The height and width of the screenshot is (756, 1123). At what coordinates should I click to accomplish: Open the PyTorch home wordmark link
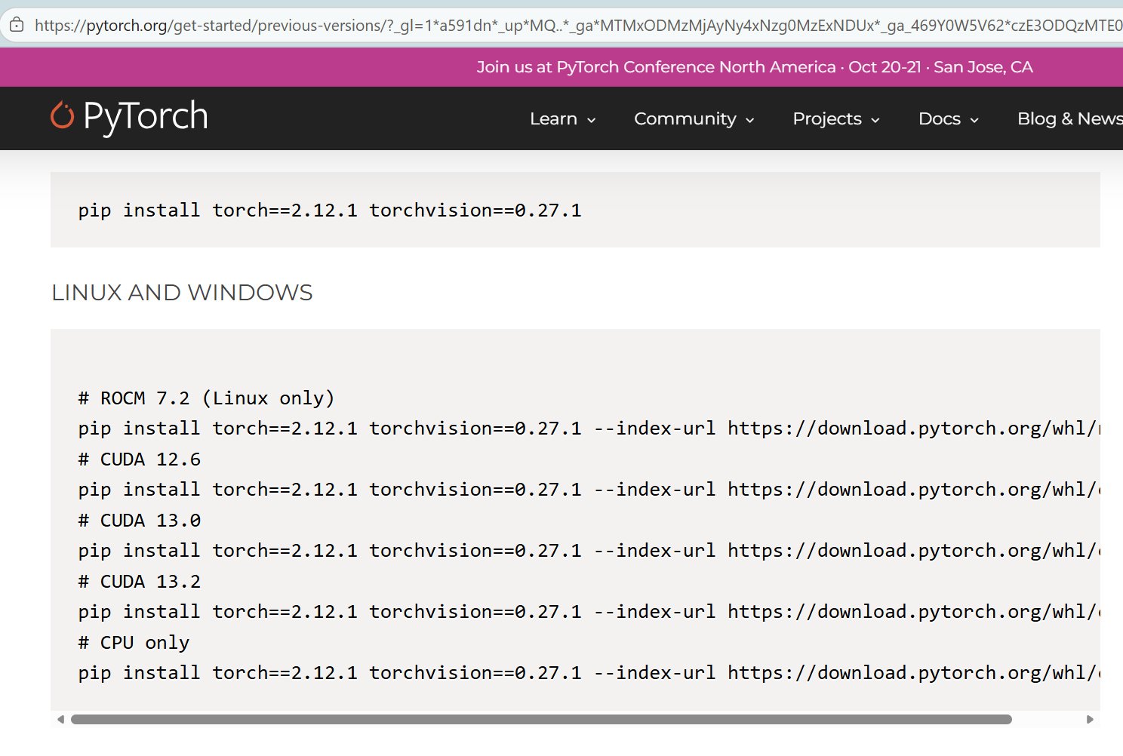[146, 116]
